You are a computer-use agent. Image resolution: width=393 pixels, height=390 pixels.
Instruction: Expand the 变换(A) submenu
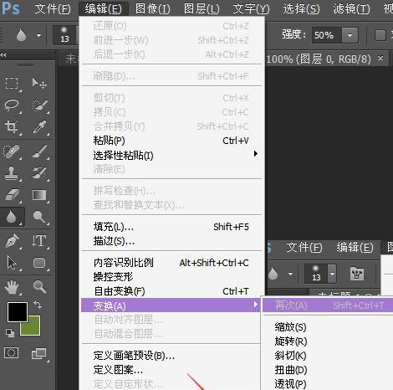point(171,305)
